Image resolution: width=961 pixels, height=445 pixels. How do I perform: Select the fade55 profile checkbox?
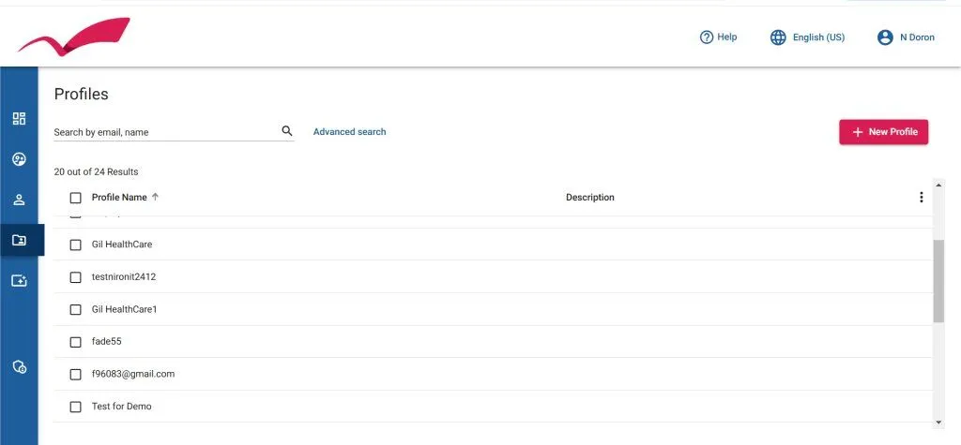point(76,342)
